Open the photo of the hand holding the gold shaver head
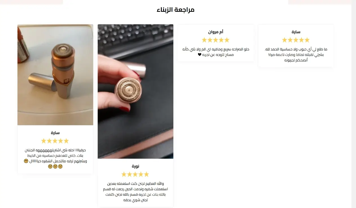This screenshot has height=208, width=356. tap(135, 91)
